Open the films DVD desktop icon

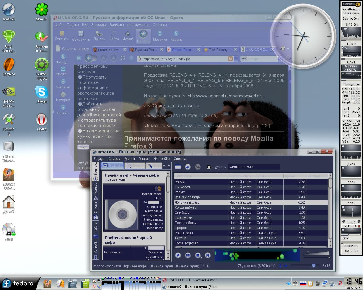[x=9, y=232]
